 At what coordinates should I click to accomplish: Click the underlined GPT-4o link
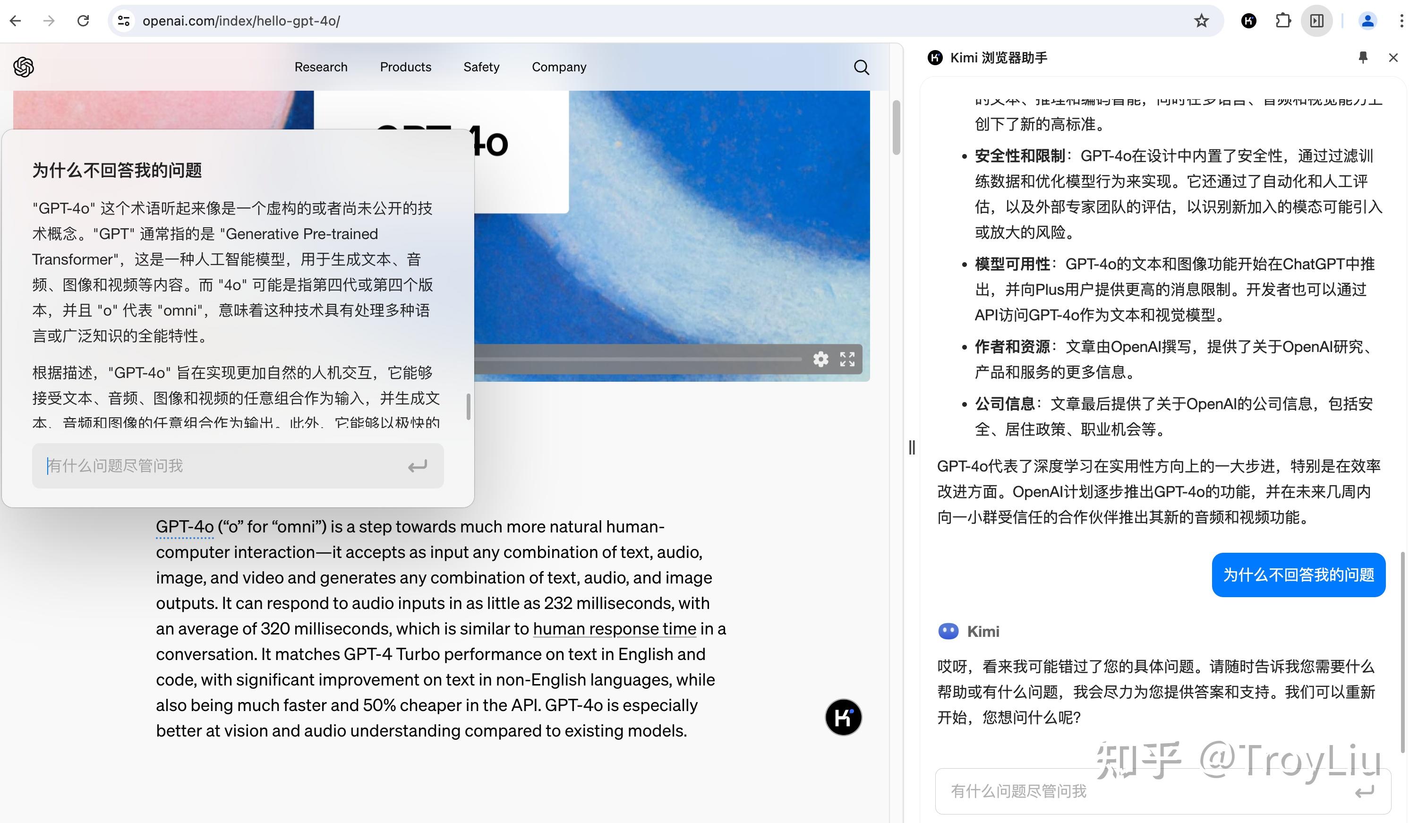185,527
